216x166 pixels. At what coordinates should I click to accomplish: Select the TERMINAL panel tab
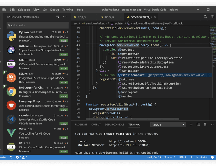[x=134, y=124]
